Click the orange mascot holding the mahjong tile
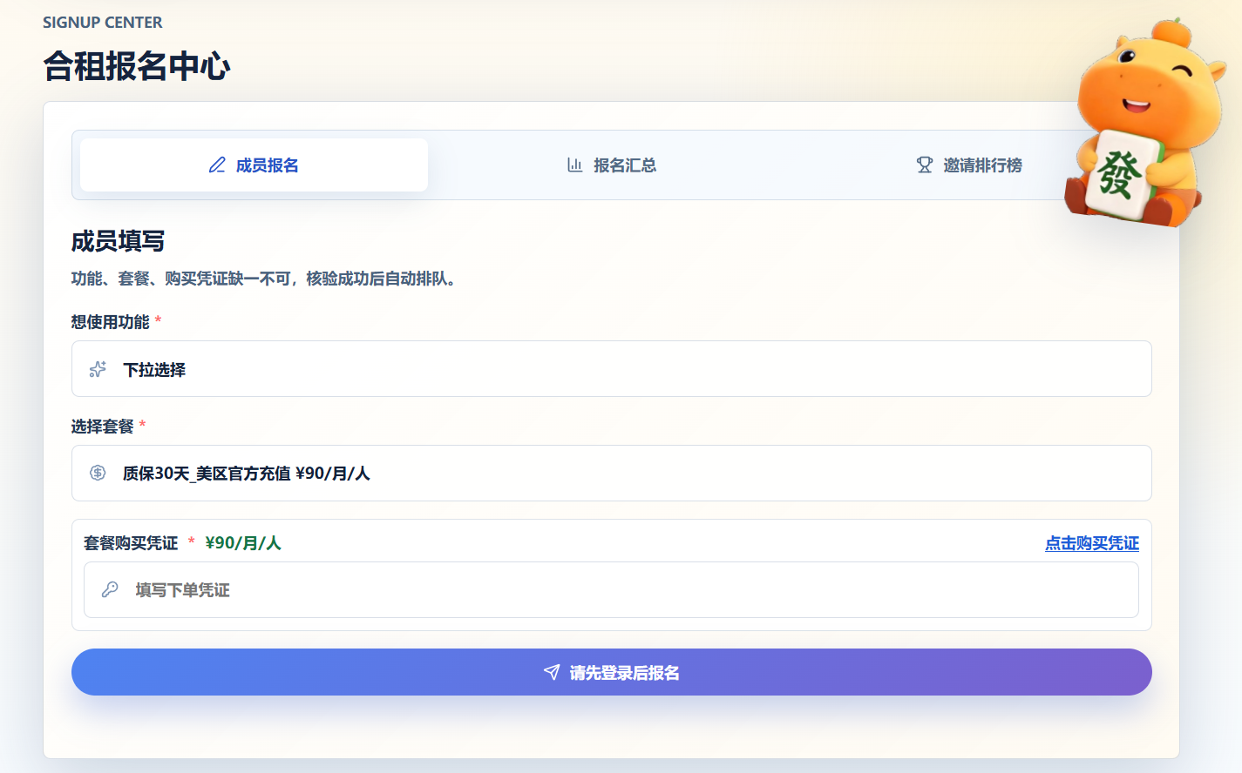The image size is (1242, 773). click(x=1142, y=122)
